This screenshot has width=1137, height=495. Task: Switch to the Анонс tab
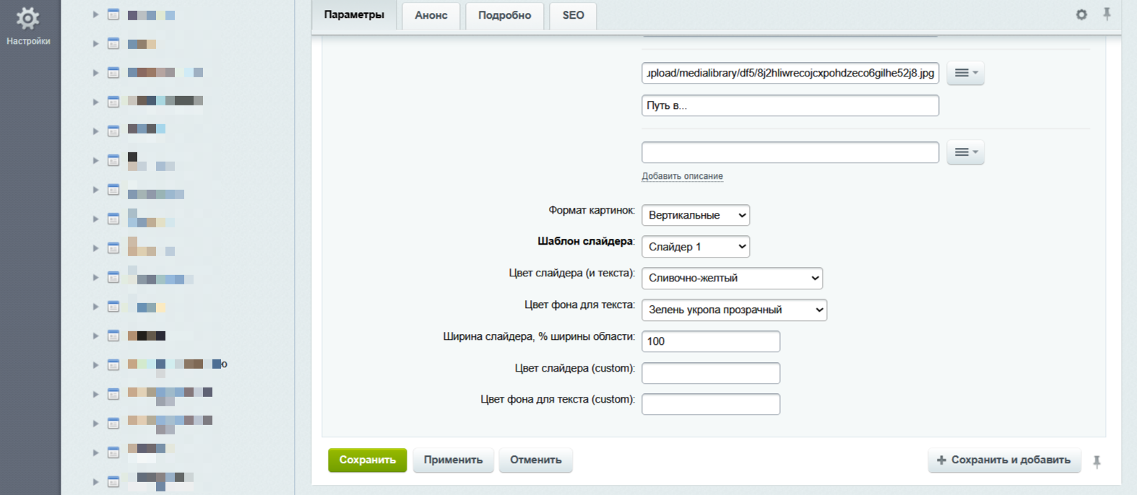click(431, 15)
